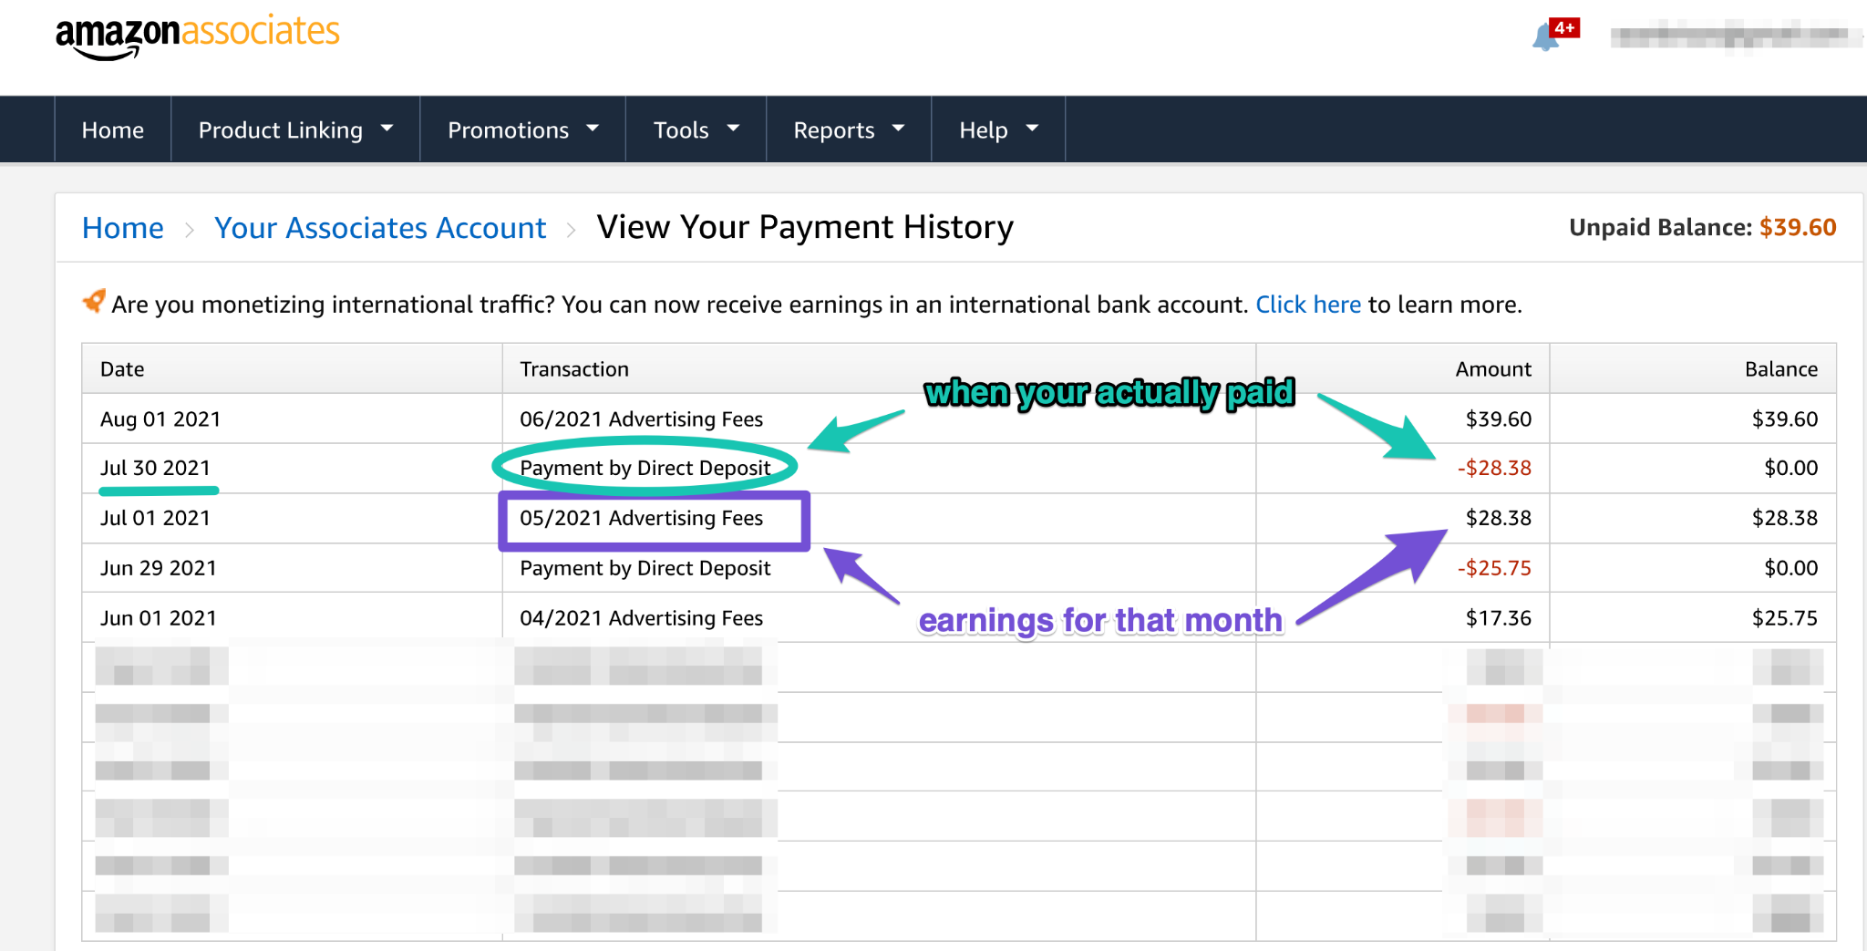Viewport: 1867px width, 951px height.
Task: Click the Amazon Associates logo
Action: tap(197, 36)
